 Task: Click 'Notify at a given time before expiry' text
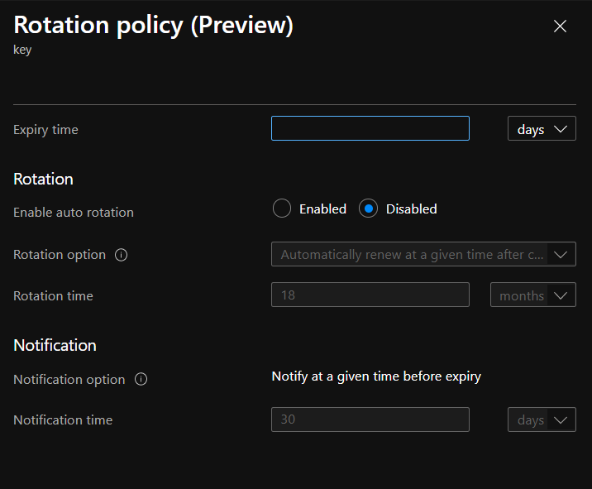click(376, 376)
